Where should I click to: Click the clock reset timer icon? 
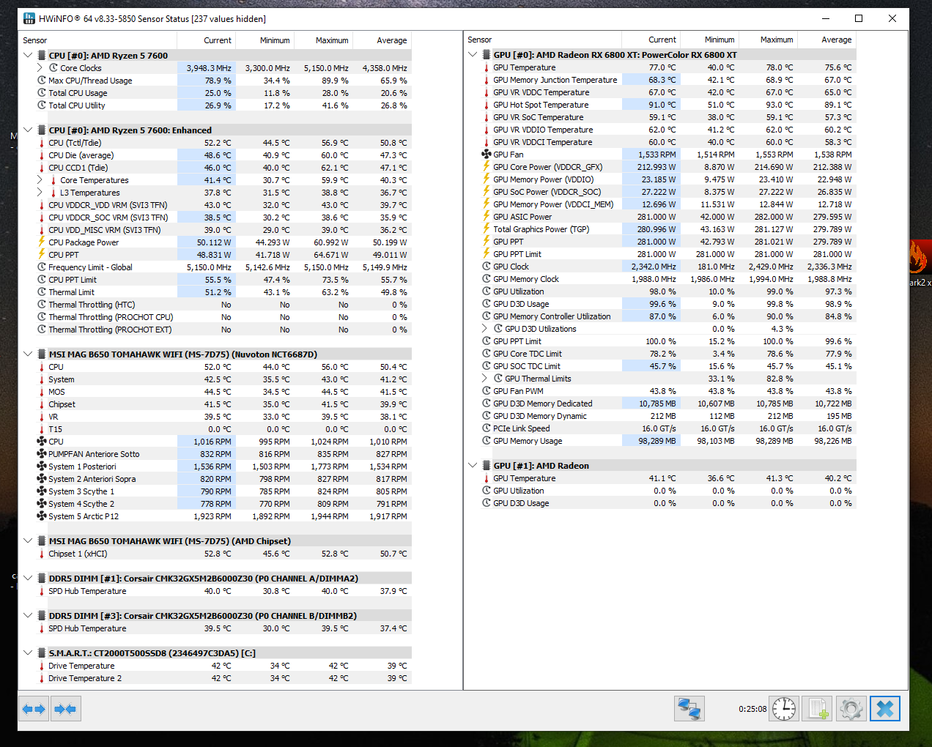point(784,709)
